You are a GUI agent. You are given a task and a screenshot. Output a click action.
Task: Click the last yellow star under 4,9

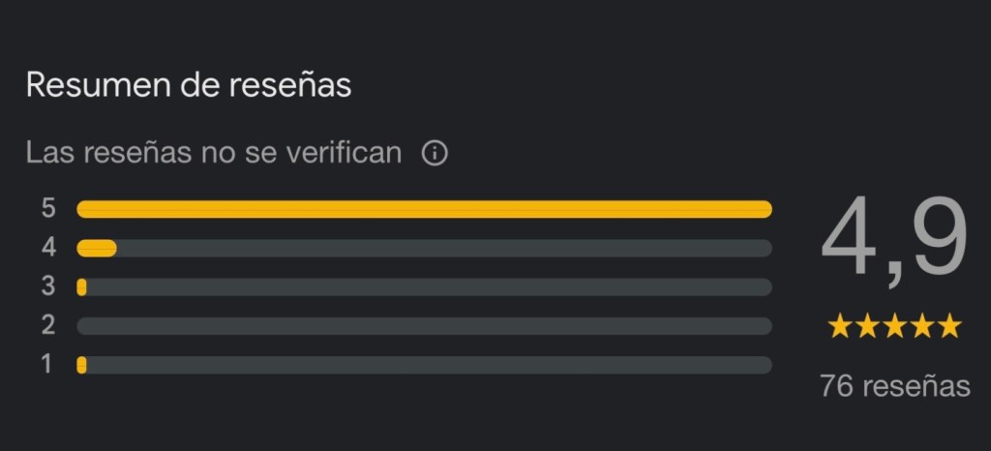coord(949,326)
